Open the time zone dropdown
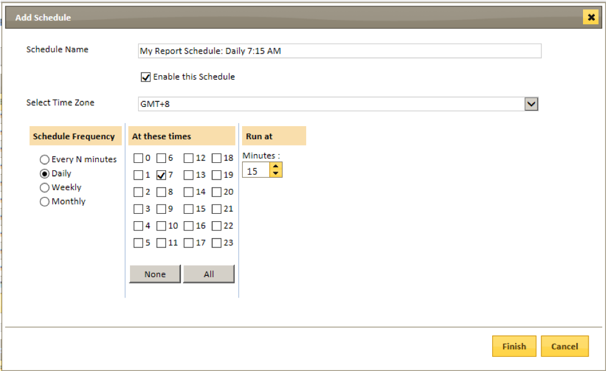Screen dimensions: 606x371 [x=532, y=103]
